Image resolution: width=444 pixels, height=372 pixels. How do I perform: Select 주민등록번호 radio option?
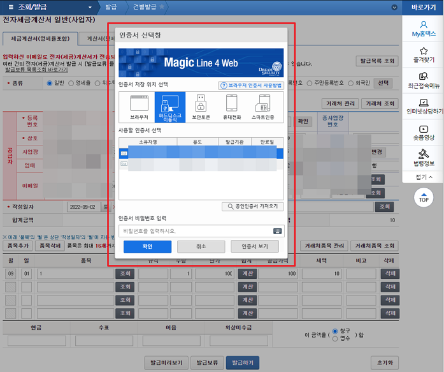(x=310, y=83)
